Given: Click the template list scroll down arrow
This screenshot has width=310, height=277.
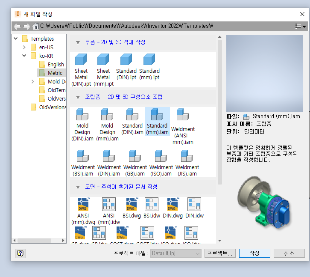Looking at the screenshot, I should (219, 241).
